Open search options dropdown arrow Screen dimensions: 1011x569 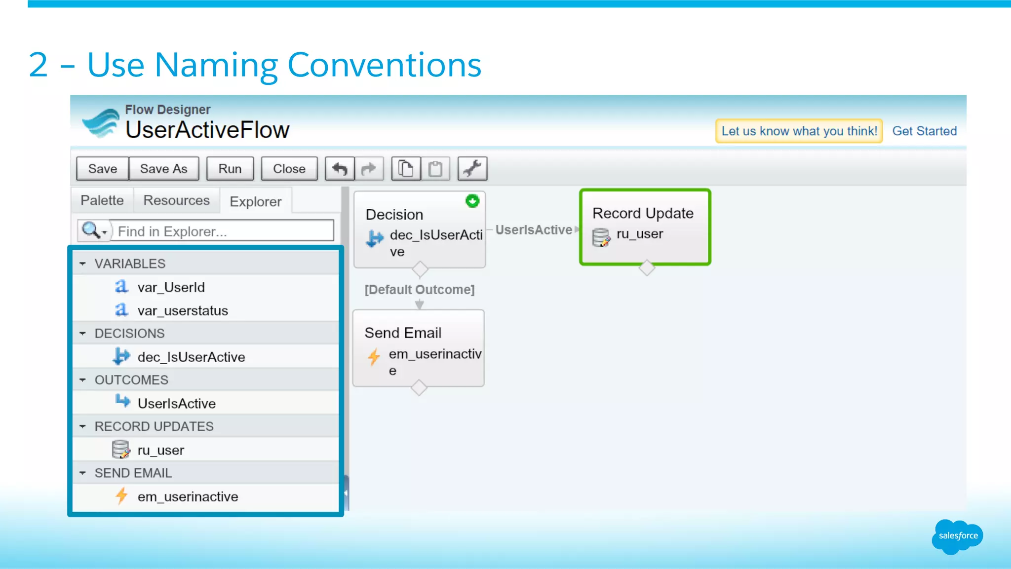pos(105,232)
